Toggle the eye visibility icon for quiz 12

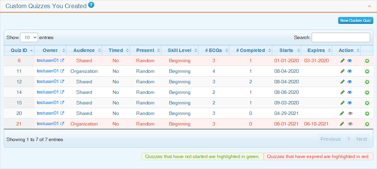tap(350, 82)
